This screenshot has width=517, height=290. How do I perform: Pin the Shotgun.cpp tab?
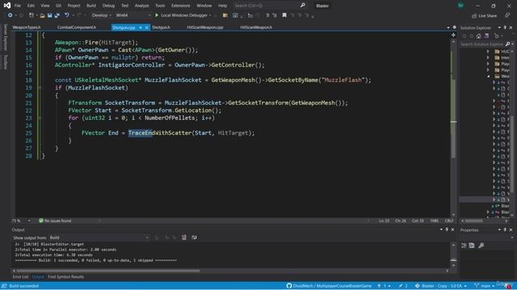click(x=141, y=27)
